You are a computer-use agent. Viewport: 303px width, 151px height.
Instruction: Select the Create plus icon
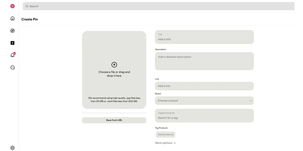tap(12, 43)
